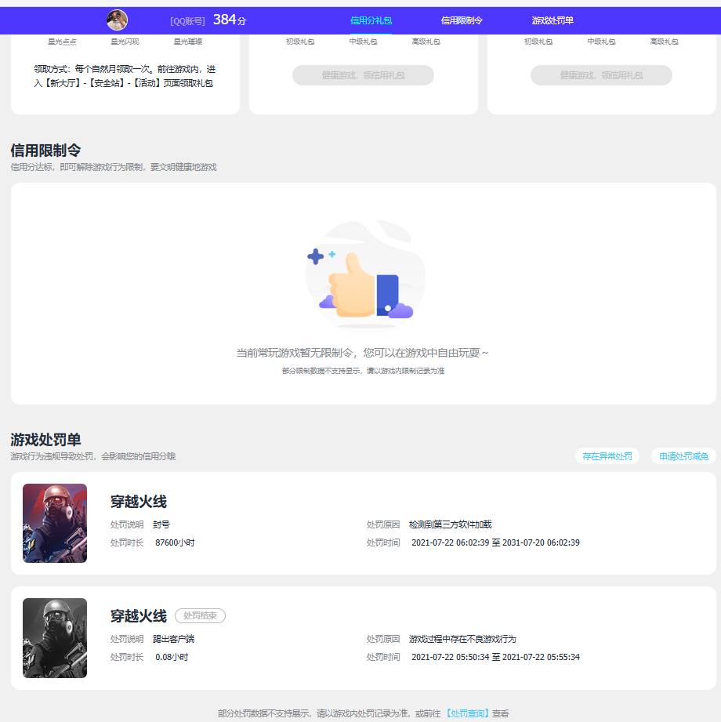
Task: Click the 存在异常处罚 button
Action: (x=607, y=456)
